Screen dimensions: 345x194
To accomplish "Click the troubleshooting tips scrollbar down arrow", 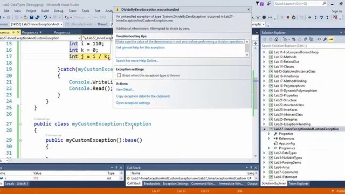I will pos(247,55).
